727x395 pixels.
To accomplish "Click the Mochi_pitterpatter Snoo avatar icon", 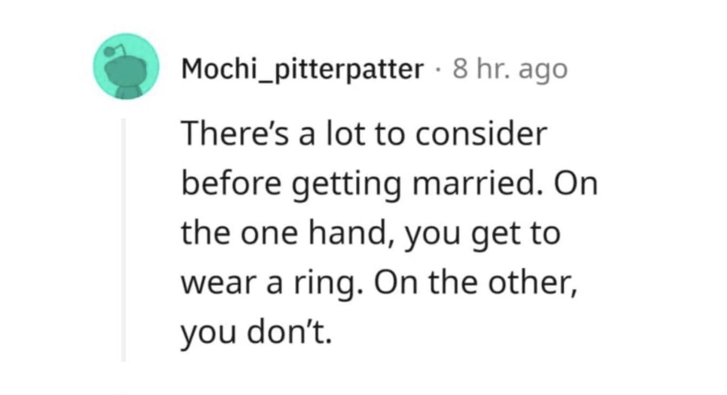I will pos(126,66).
